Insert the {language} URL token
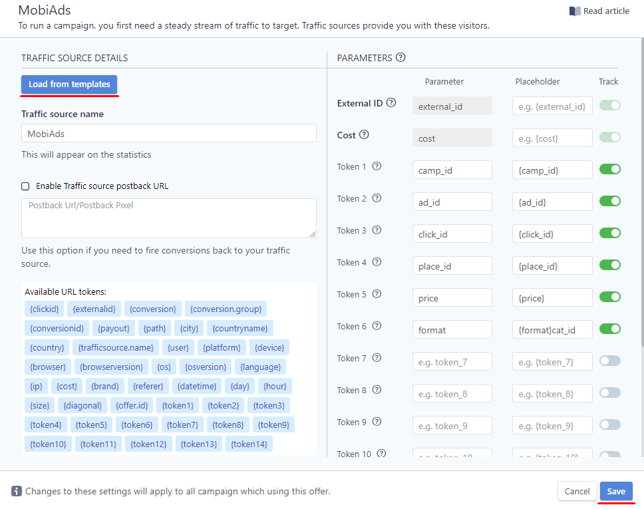 pyautogui.click(x=260, y=367)
